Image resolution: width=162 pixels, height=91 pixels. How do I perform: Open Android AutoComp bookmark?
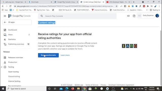[x=100, y=10]
